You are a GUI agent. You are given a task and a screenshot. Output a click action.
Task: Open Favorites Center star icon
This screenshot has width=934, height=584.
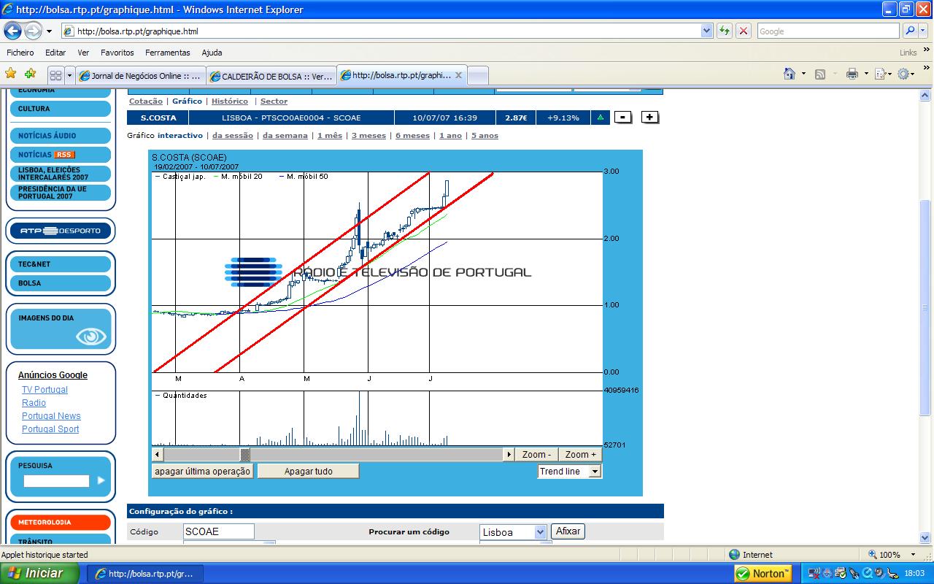[11, 74]
